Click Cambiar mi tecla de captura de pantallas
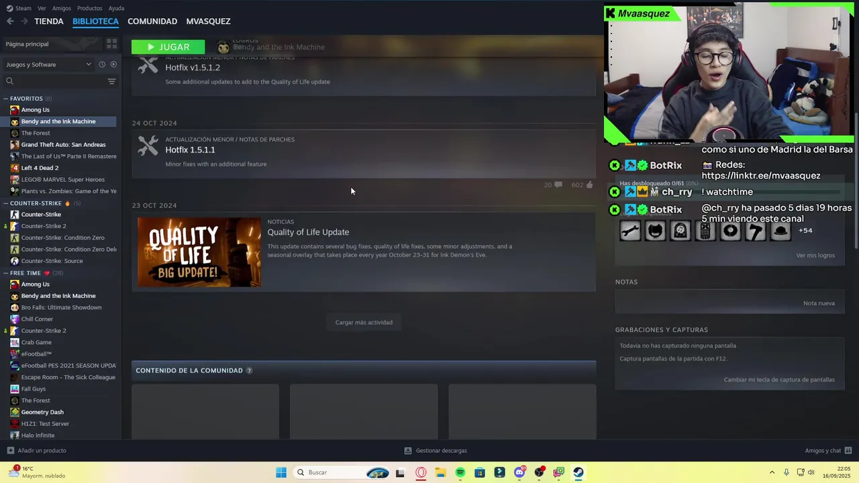The width and height of the screenshot is (859, 483). 779,380
